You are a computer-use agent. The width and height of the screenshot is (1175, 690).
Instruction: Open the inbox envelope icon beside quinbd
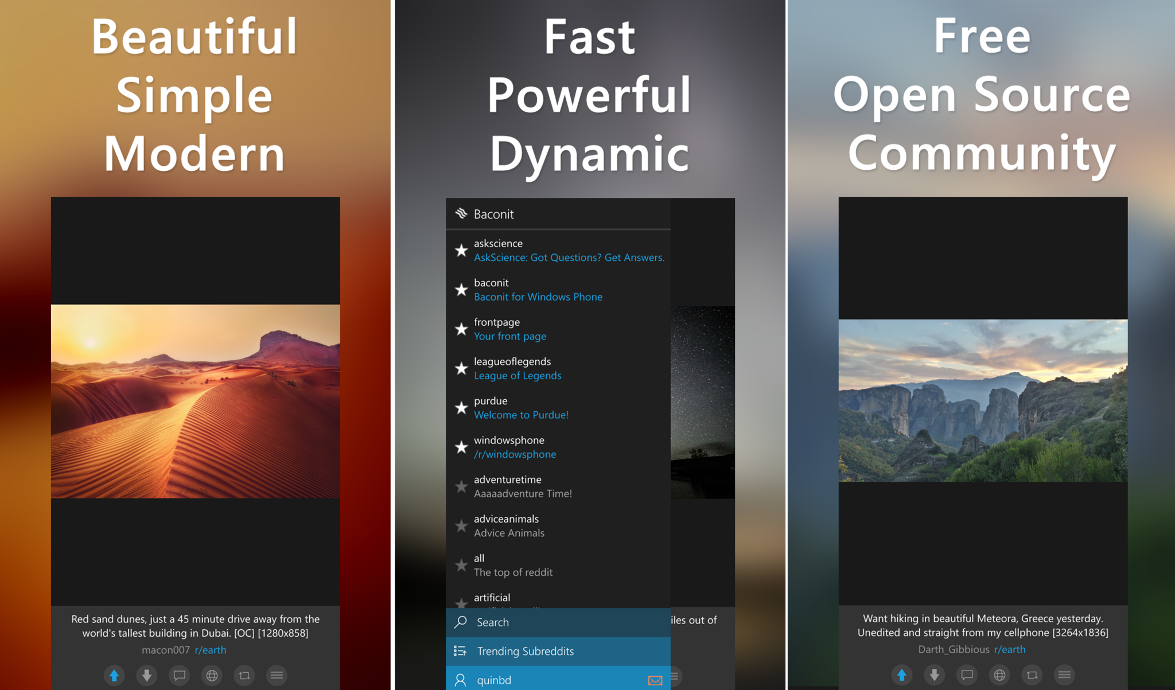pyautogui.click(x=655, y=680)
